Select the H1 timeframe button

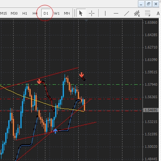pos(25,13)
